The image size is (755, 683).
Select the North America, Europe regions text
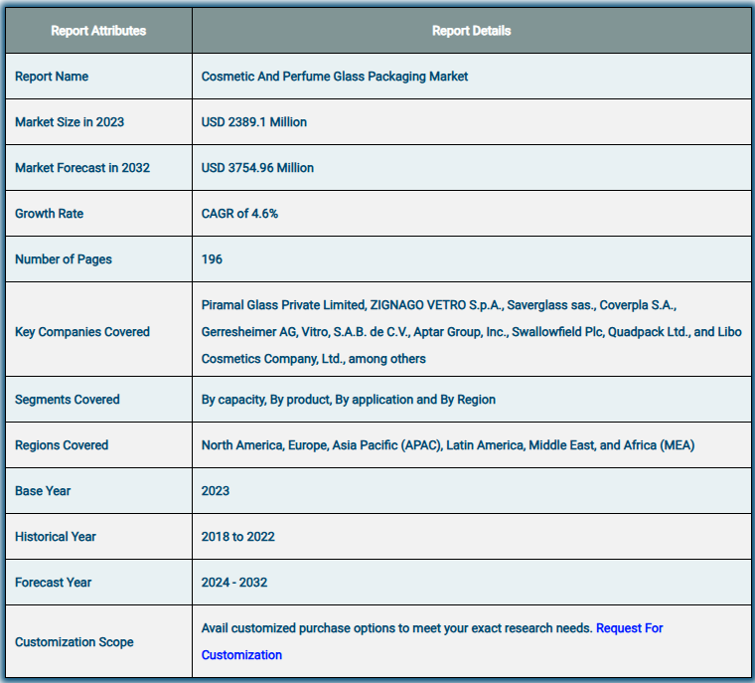[448, 445]
